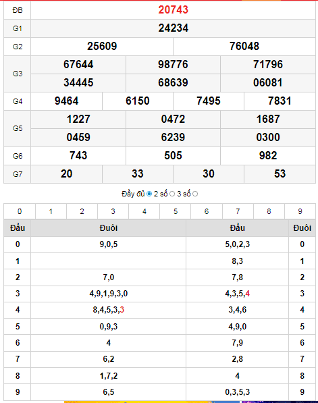Click the first "Đầu" column header

[x=18, y=228]
